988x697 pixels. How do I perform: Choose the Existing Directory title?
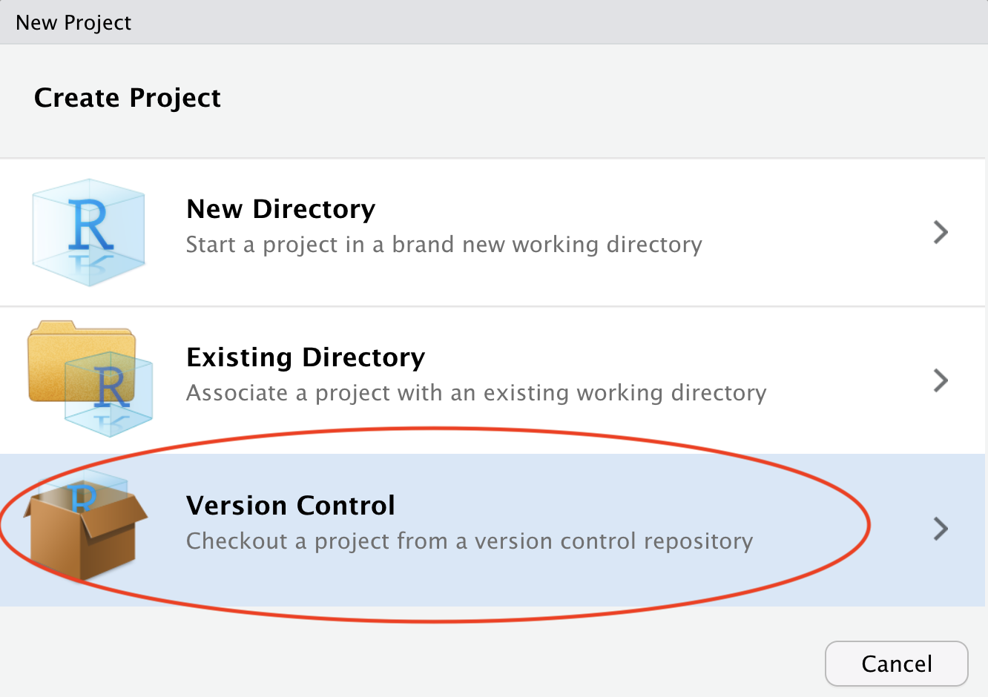tap(306, 357)
